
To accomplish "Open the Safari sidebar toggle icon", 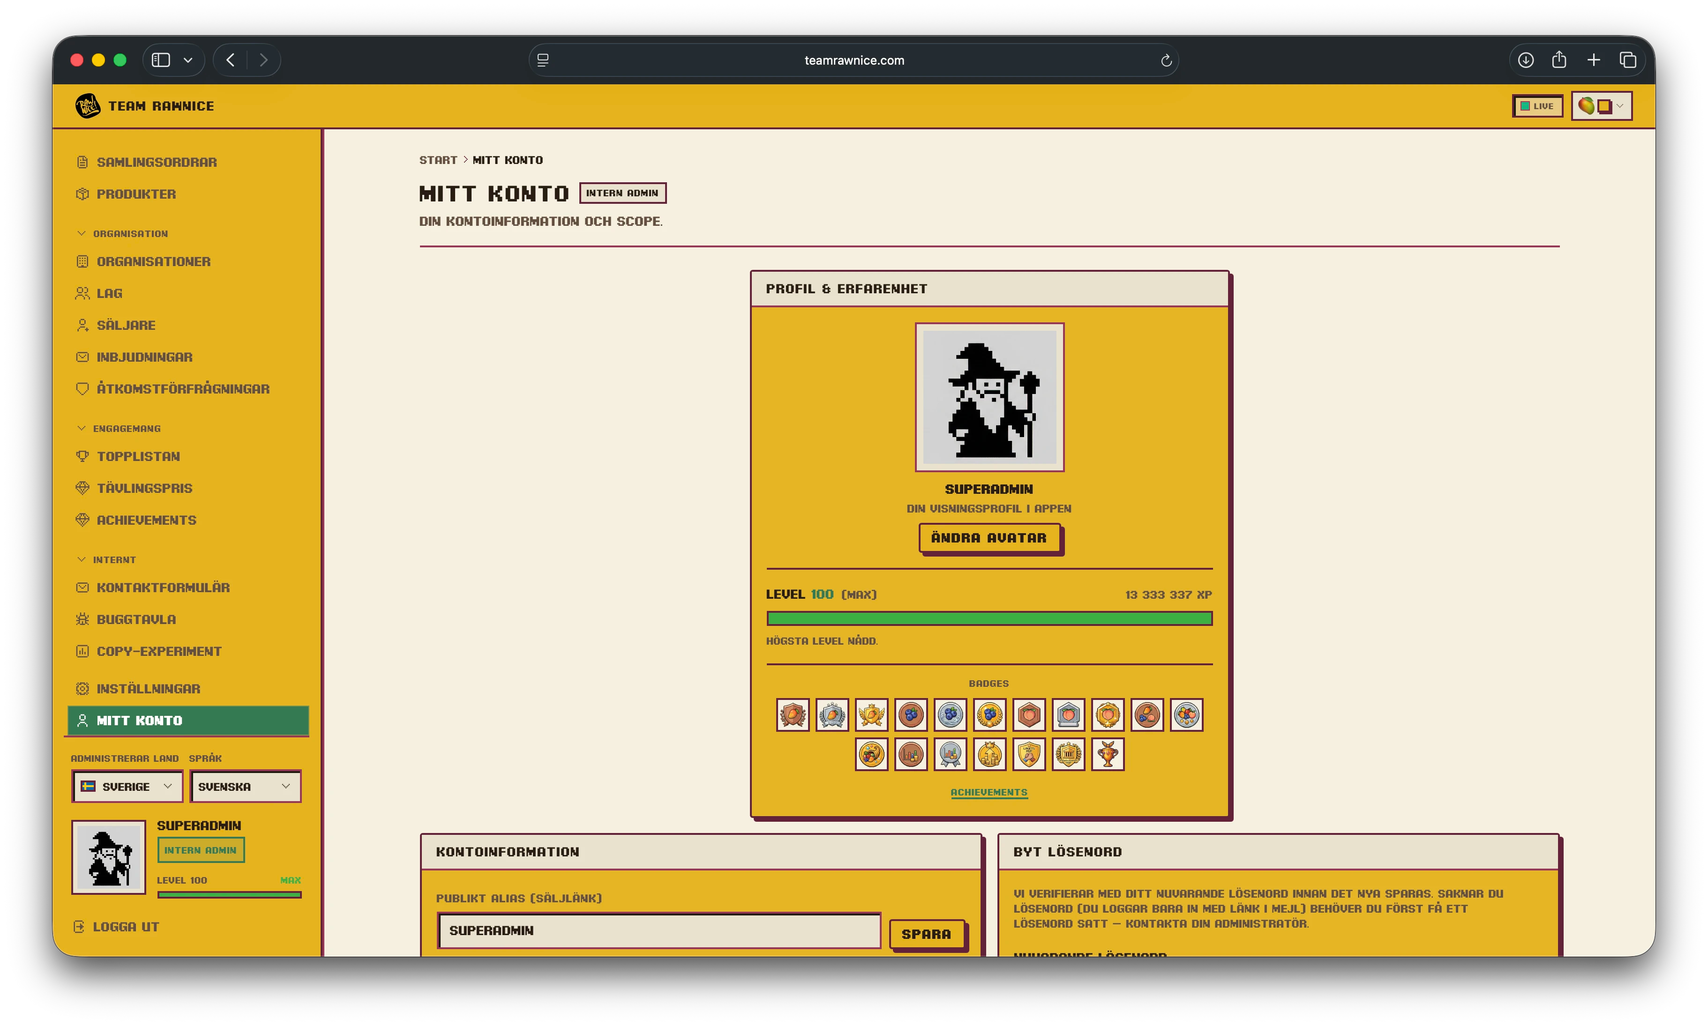I will pyautogui.click(x=161, y=60).
